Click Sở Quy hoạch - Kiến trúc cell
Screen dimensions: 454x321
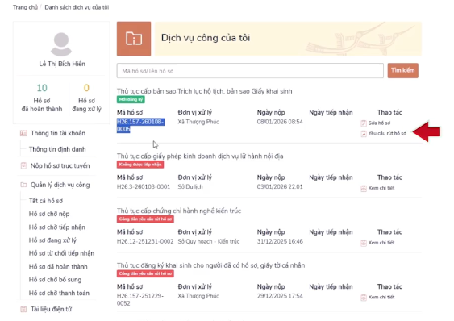(209, 241)
